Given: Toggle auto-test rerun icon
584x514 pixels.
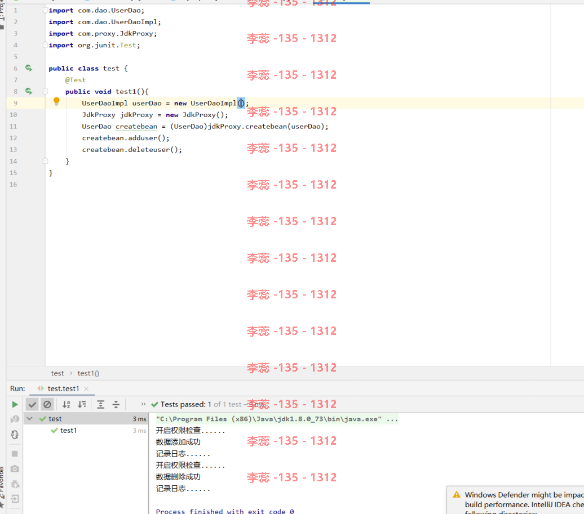Looking at the screenshot, I should 15,435.
